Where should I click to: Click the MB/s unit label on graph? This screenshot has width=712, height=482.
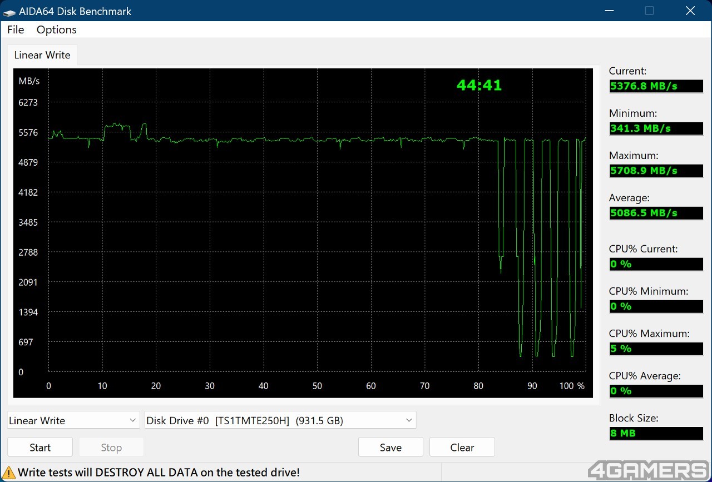(29, 81)
